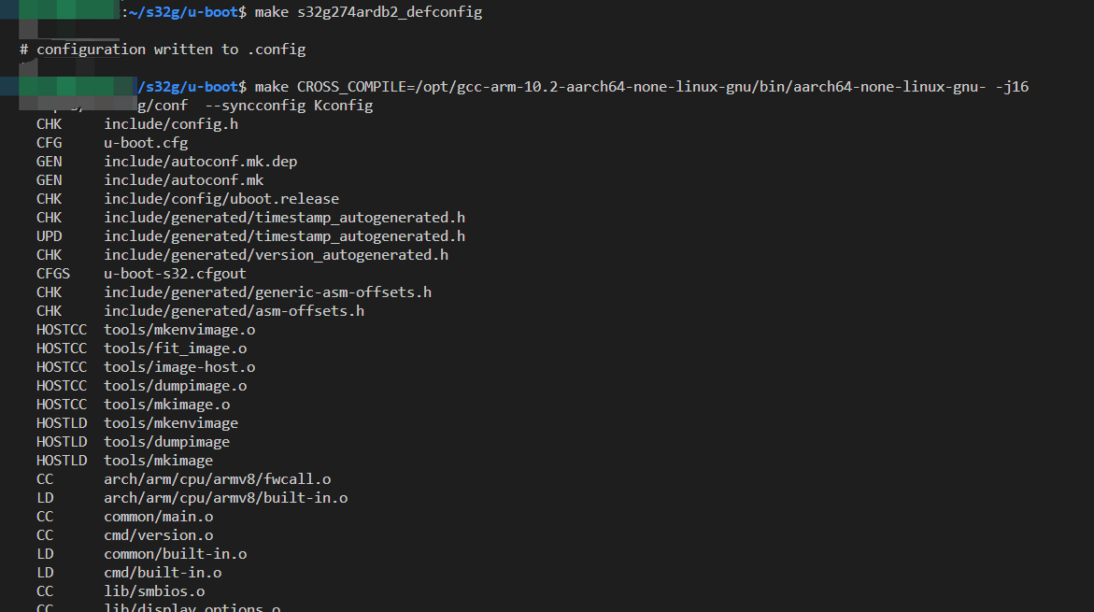The height and width of the screenshot is (612, 1094).
Task: Open the u-boot.cfg file path
Action: [x=146, y=143]
